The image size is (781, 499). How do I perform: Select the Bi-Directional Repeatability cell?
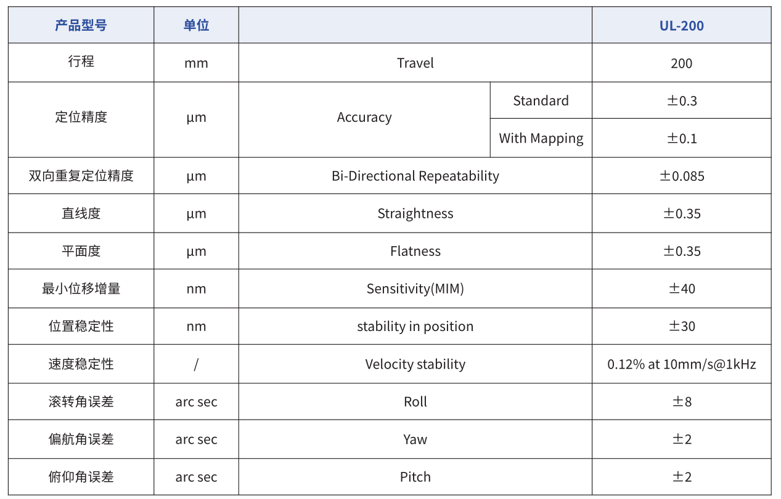coord(415,176)
